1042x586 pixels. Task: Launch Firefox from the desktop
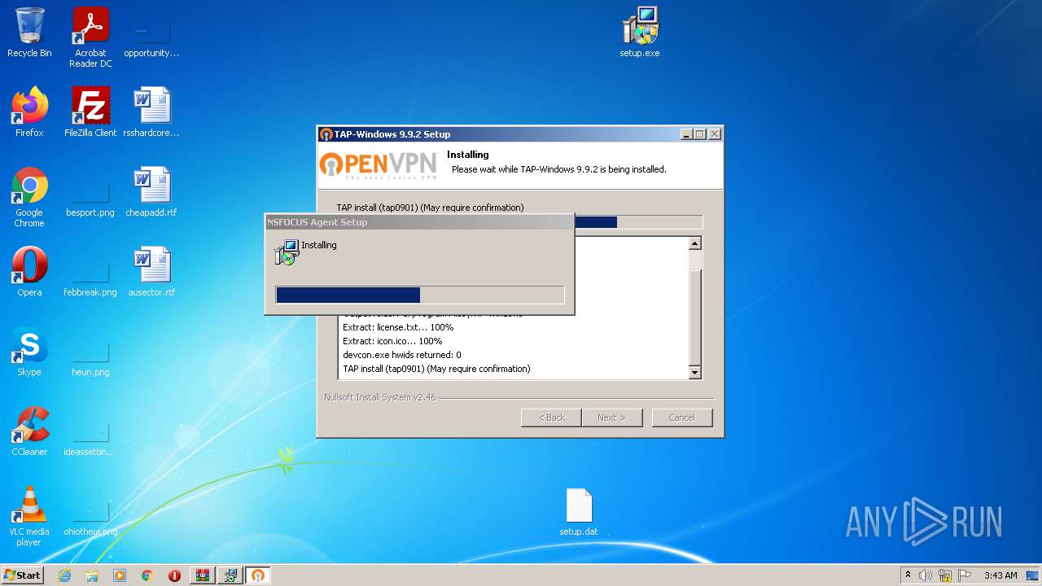(x=29, y=112)
